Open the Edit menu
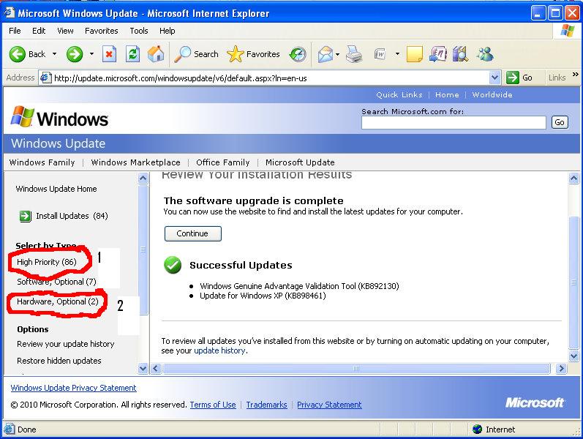This screenshot has width=583, height=439. click(39, 31)
